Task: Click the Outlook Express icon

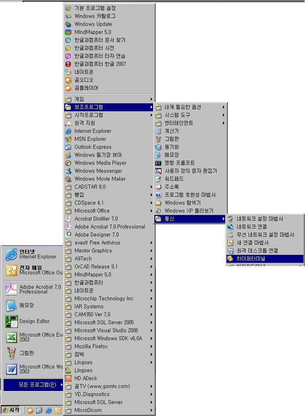Action: [68, 147]
